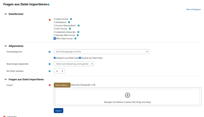Click required-field icon next to Dateiformat options
The height and width of the screenshot is (117, 204).
click(50, 20)
